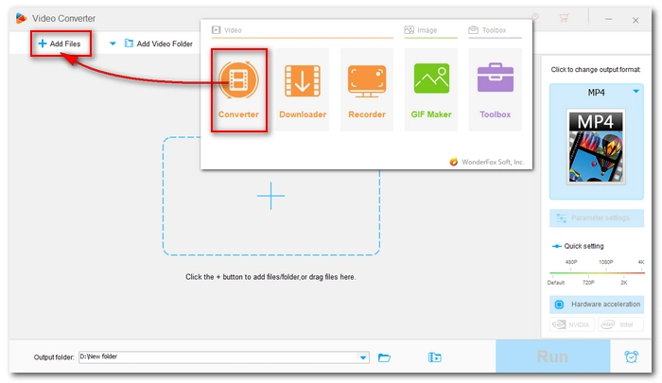Toggle Intel acceleration option

pyautogui.click(x=620, y=324)
